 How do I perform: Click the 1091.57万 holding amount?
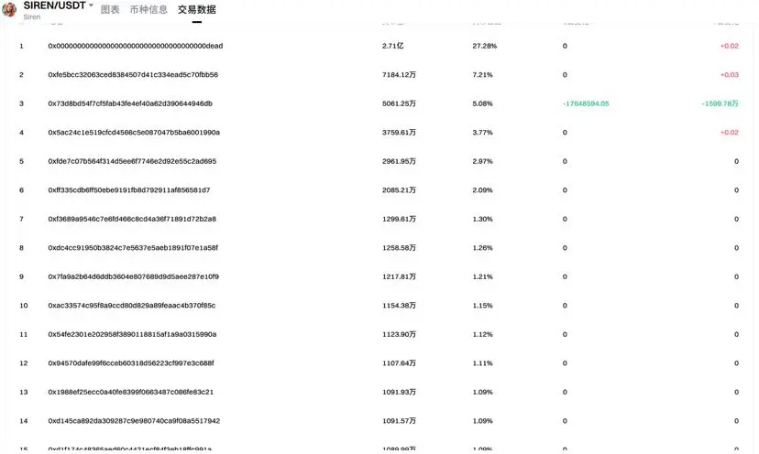click(399, 421)
